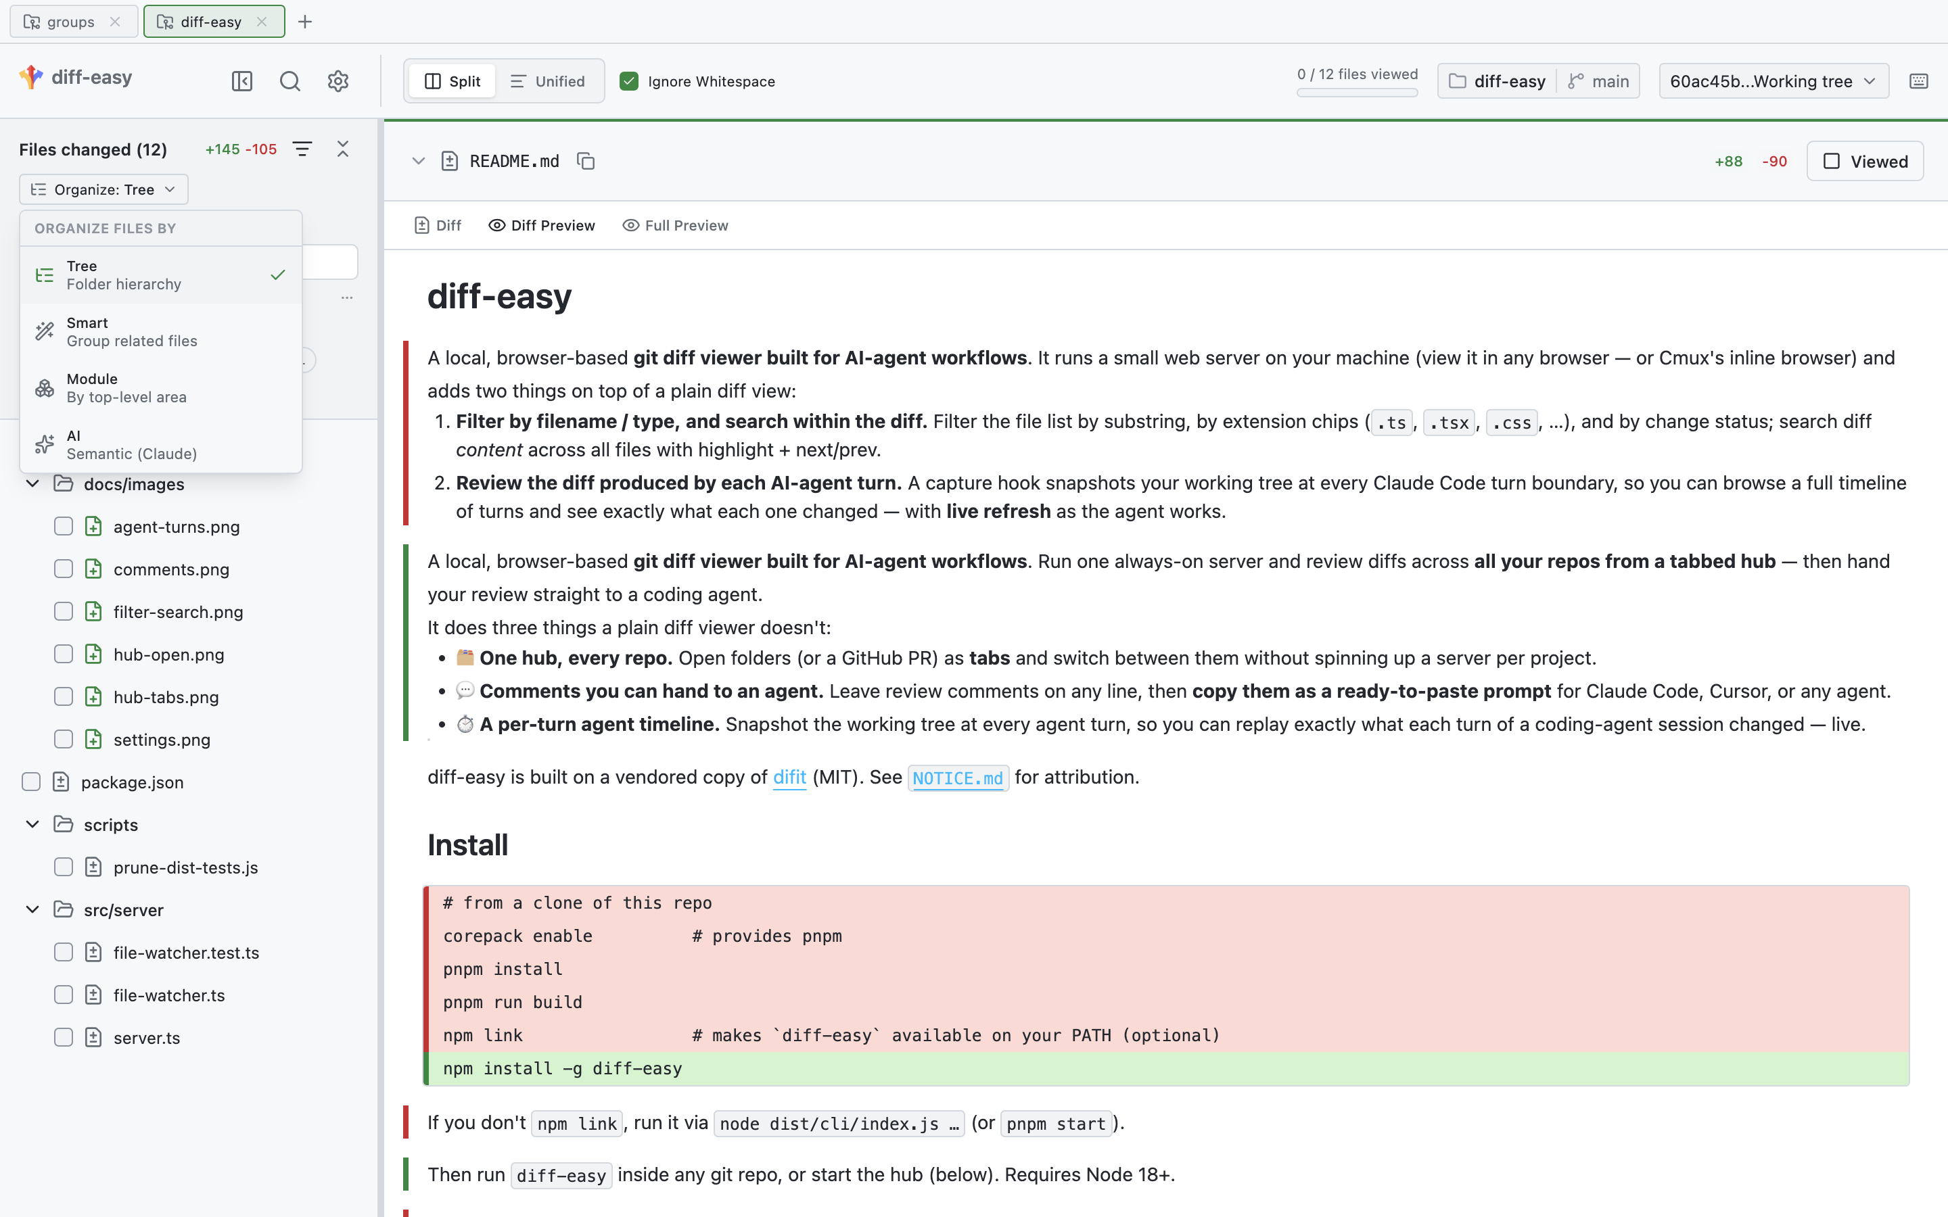Open file-watcher.test.ts in the tree
This screenshot has width=1948, height=1217.
(187, 952)
